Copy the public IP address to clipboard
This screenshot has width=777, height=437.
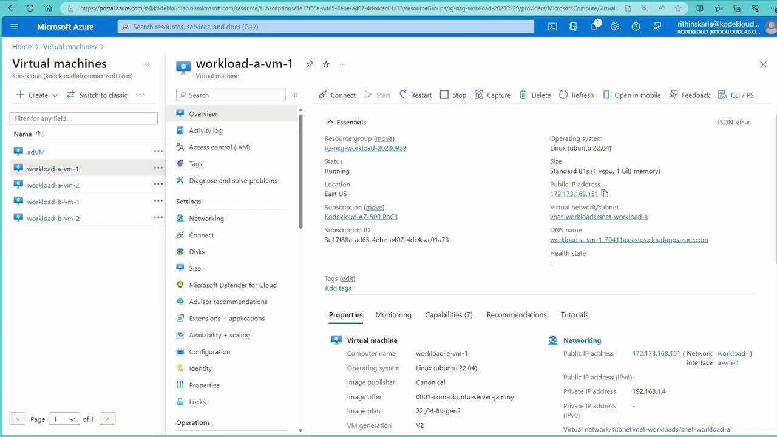(604, 194)
